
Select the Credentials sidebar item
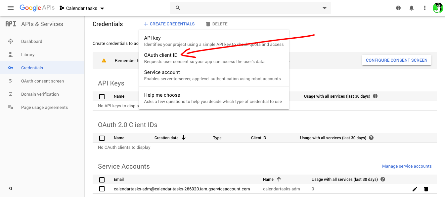[x=42, y=68]
